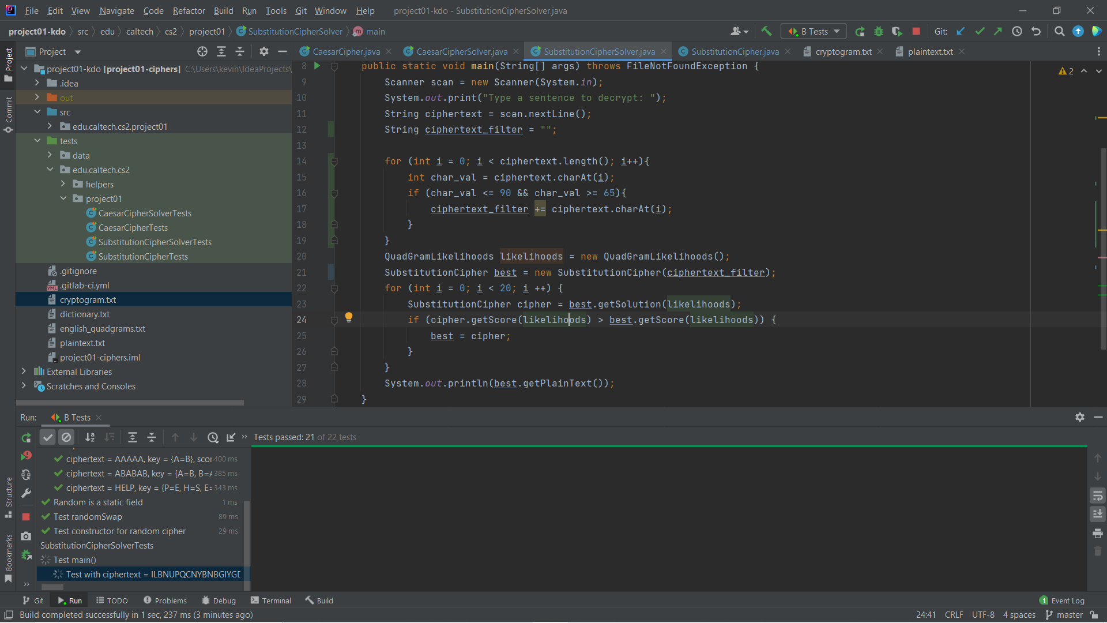This screenshot has height=623, width=1107.
Task: Expand the out folder in project tree
Action: (x=37, y=97)
